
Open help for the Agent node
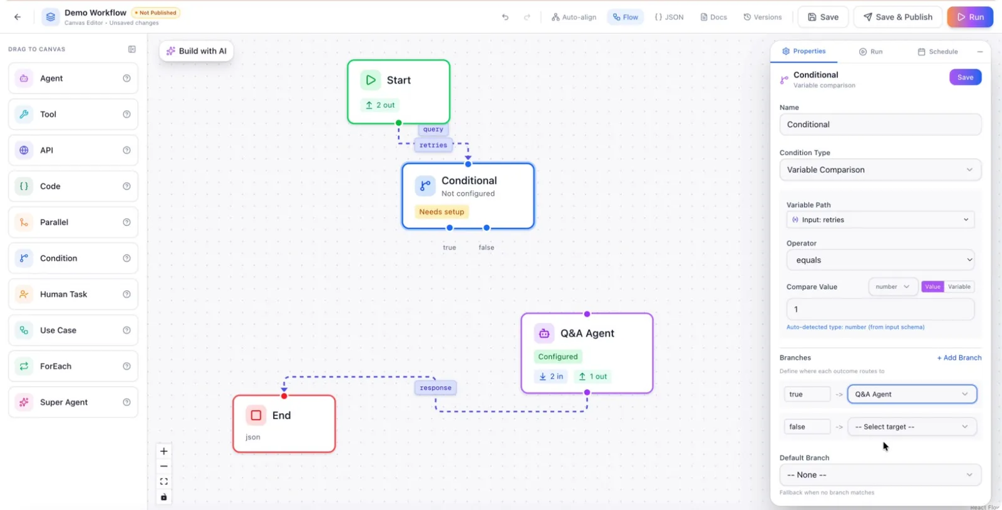pos(127,78)
